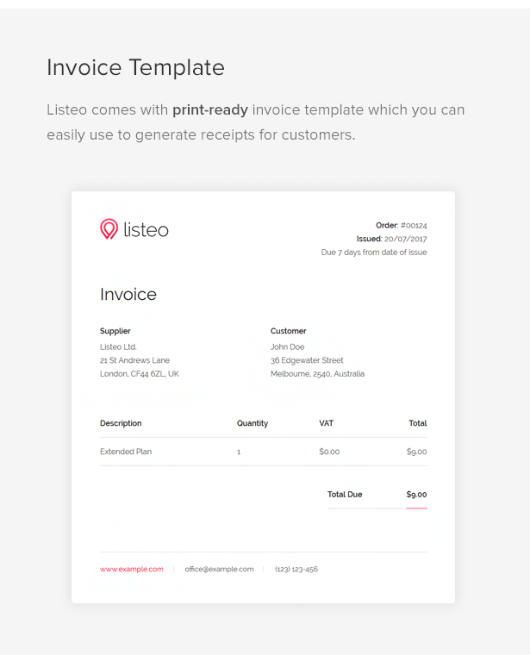This screenshot has height=655, width=530.
Task: Click the red Listeo map pin logo
Action: tap(109, 229)
